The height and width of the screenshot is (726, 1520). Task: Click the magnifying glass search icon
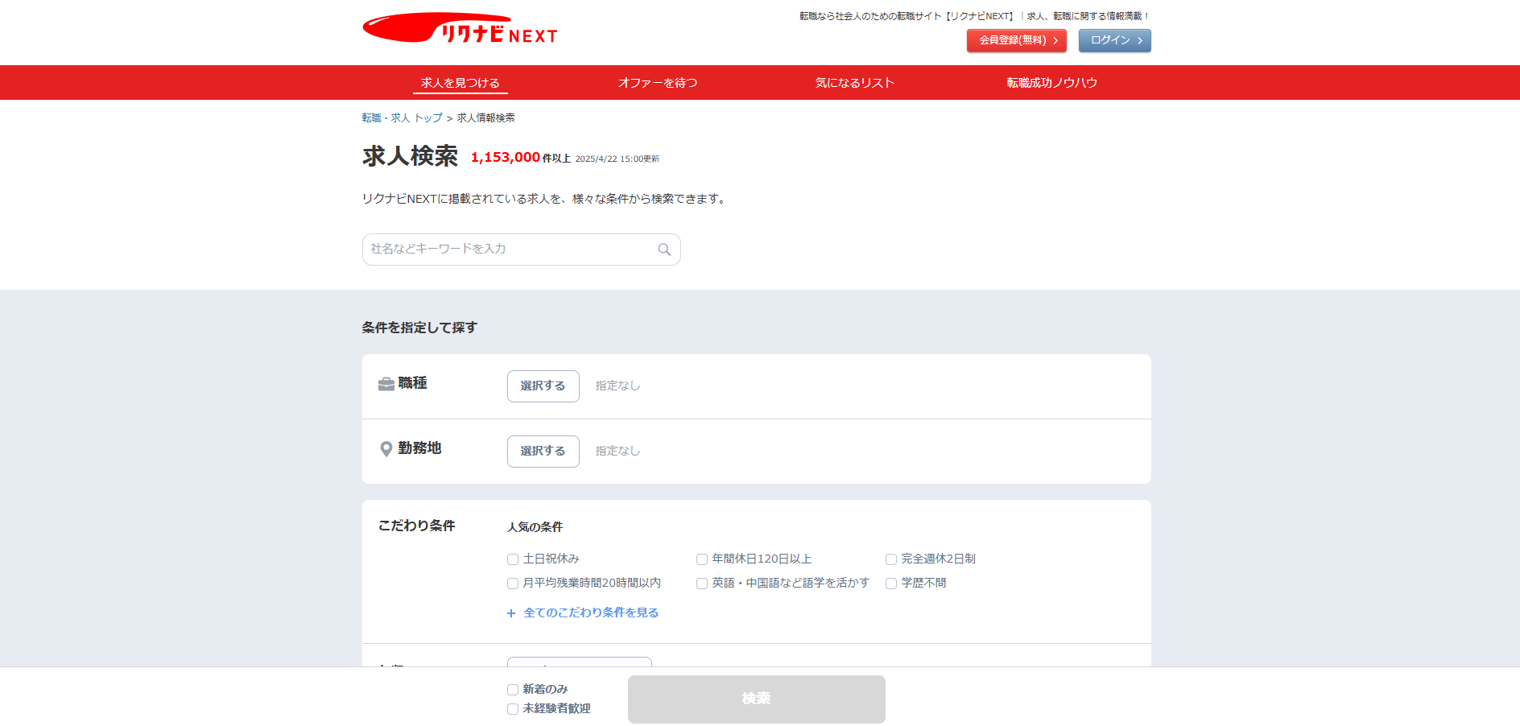pyautogui.click(x=664, y=250)
